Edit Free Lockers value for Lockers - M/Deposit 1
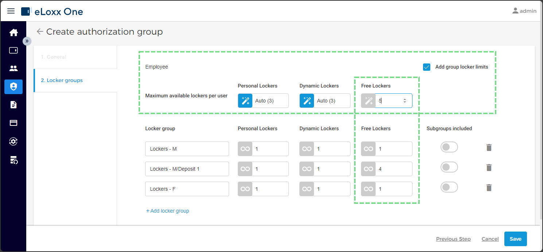 click(x=394, y=169)
